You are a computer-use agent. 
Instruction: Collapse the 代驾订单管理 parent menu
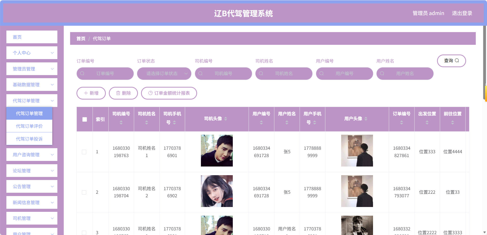coord(32,101)
